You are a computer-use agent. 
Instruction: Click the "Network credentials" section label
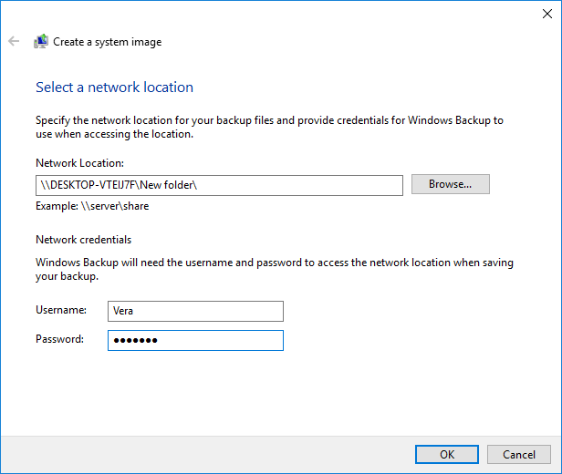pos(83,240)
